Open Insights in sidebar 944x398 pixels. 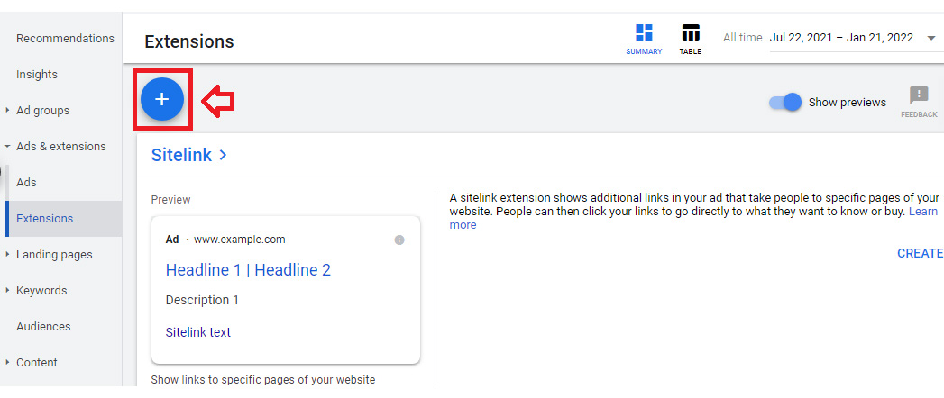(37, 75)
